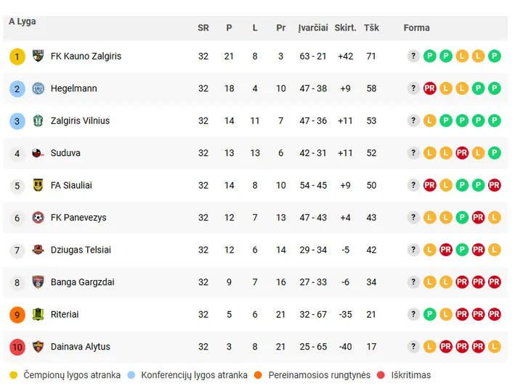Click the A Lyga league title

coord(23,21)
